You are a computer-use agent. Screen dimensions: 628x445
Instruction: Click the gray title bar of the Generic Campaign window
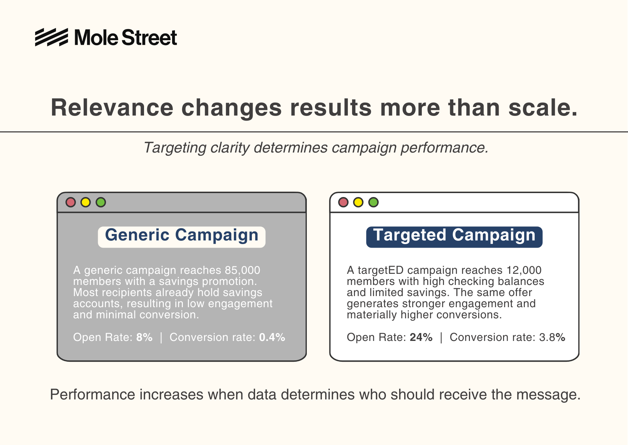tap(201, 203)
